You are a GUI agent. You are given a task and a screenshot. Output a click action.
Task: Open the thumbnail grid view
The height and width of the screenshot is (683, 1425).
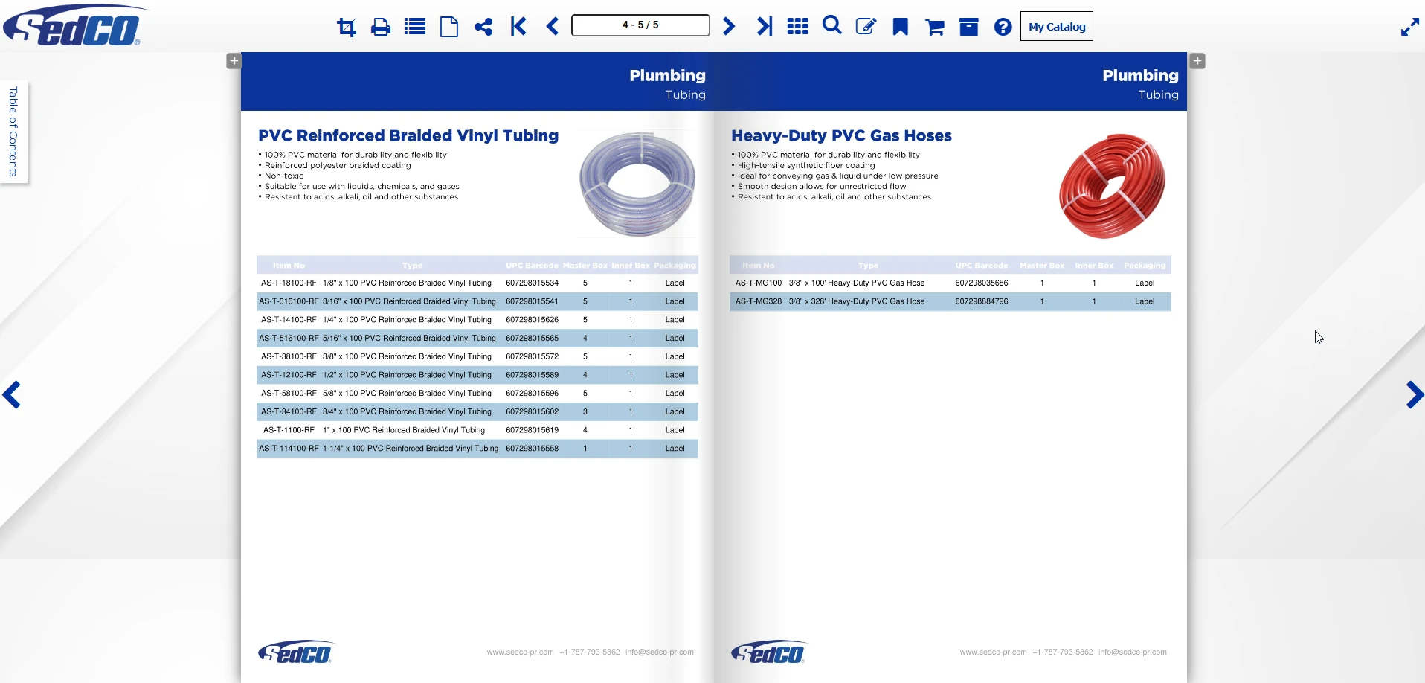point(797,25)
